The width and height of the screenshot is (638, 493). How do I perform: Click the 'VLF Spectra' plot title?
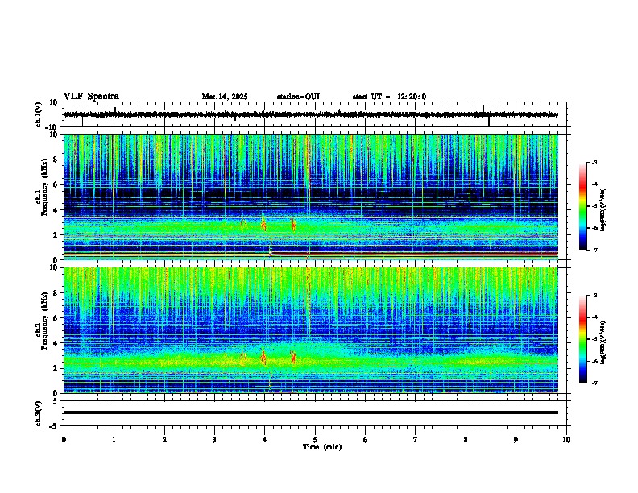(91, 97)
